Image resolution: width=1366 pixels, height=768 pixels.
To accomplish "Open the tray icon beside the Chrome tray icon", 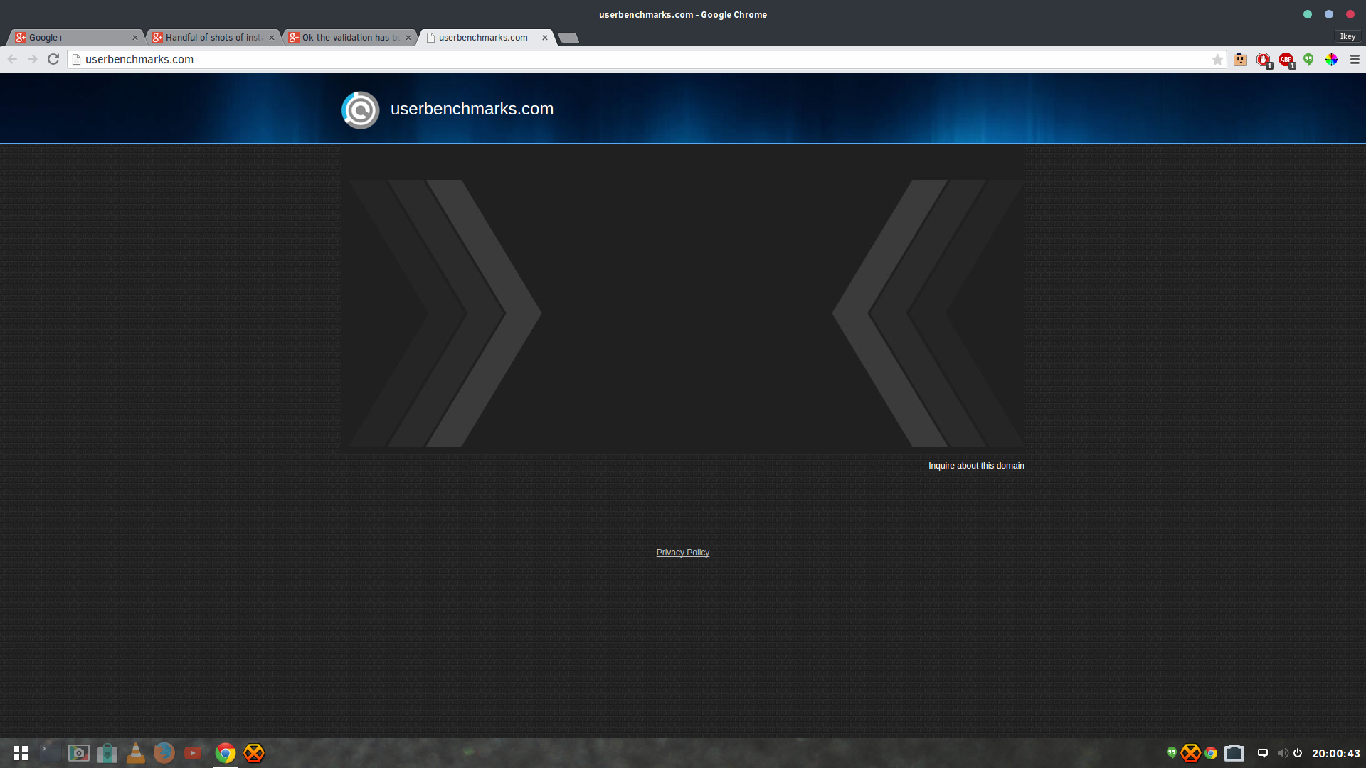I will (1234, 753).
